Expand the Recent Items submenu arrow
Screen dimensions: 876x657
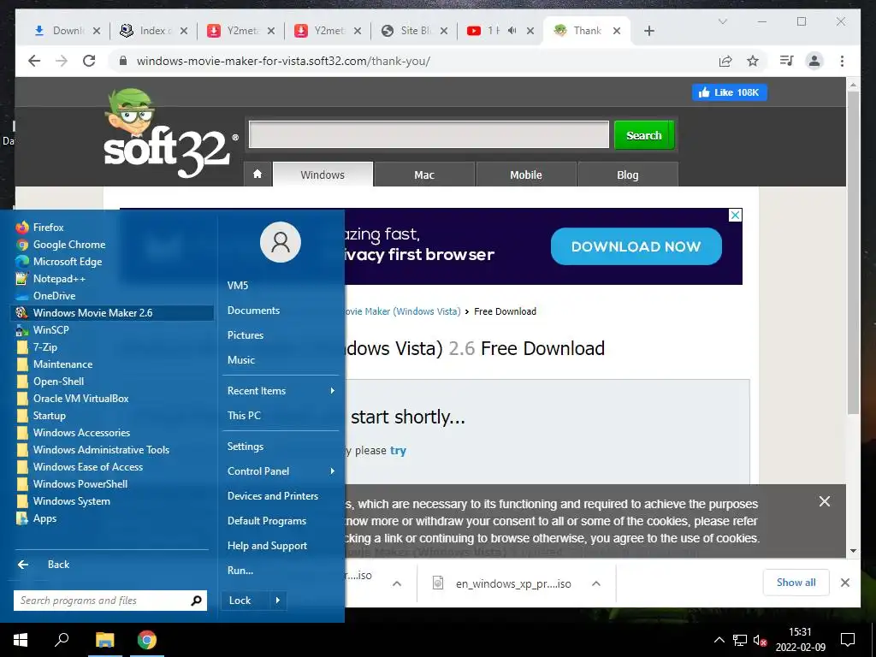pyautogui.click(x=333, y=391)
